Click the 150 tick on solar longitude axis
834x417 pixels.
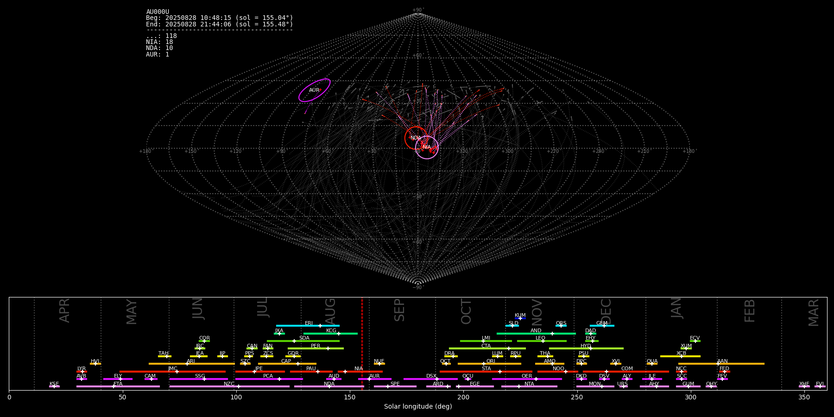tap(350, 398)
